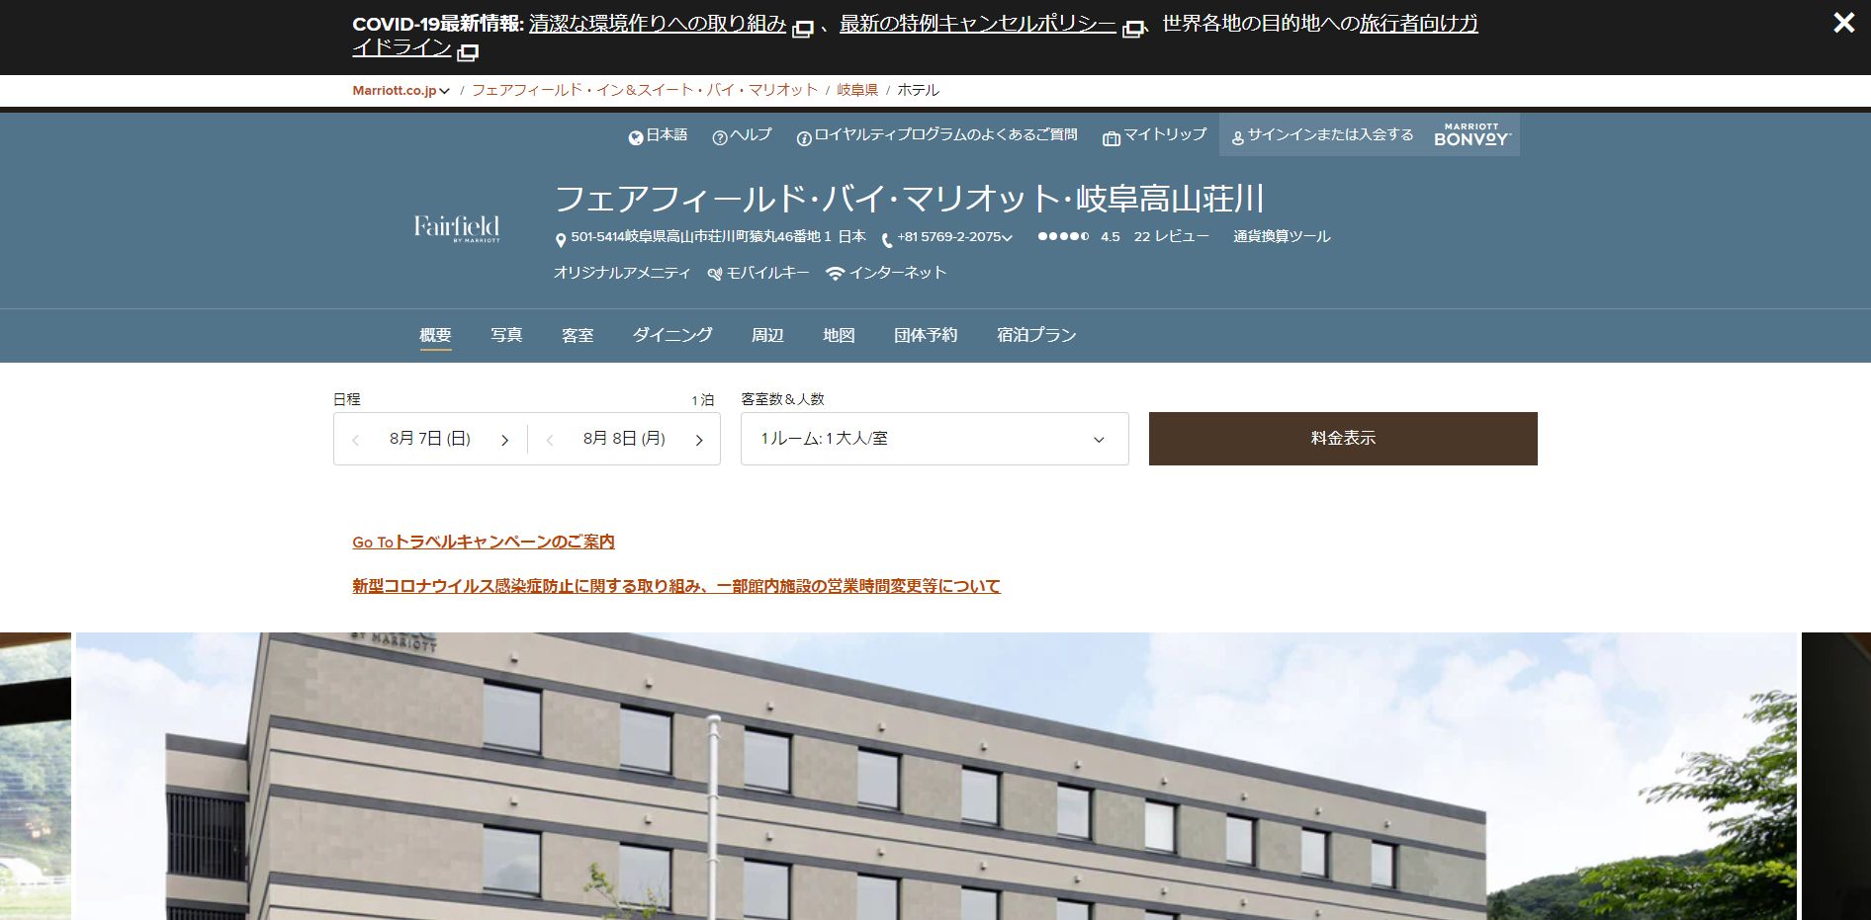
Task: Click the オリジナルアメニティ text
Action: tap(622, 273)
